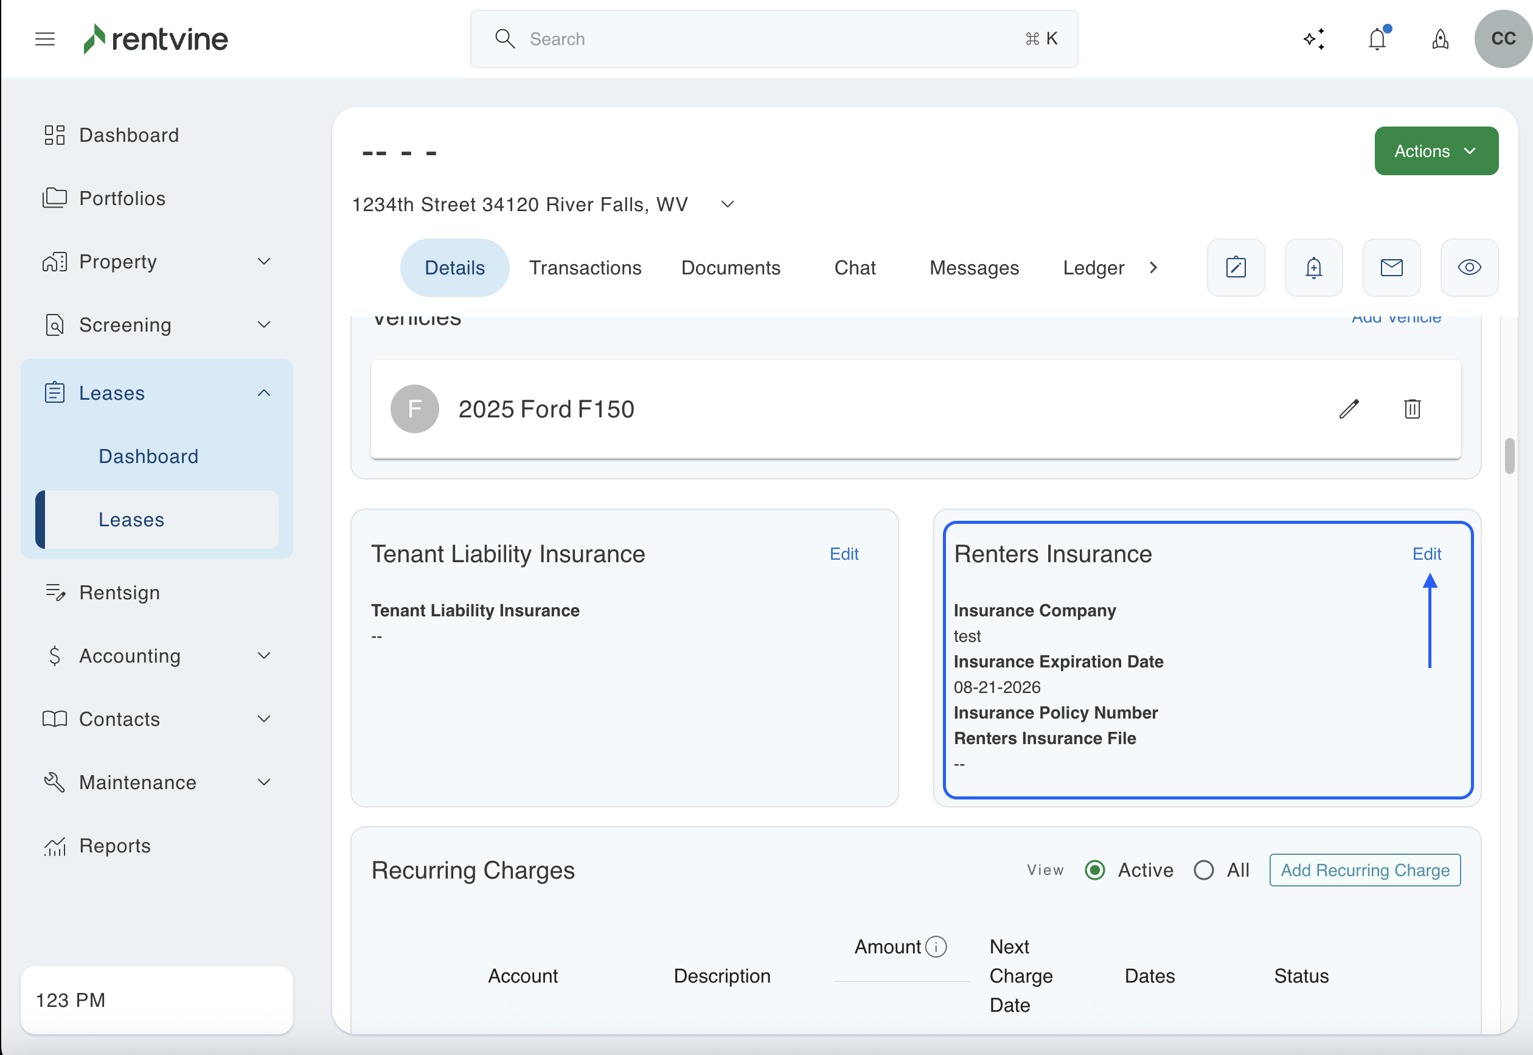Click Edit on Renters Insurance
This screenshot has width=1533, height=1055.
(x=1426, y=554)
